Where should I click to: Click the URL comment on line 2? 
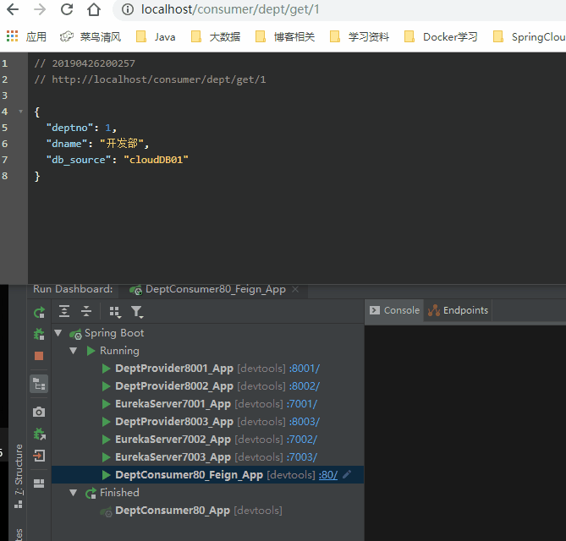150,79
